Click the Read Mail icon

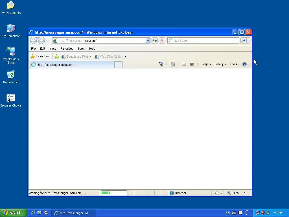(x=184, y=64)
